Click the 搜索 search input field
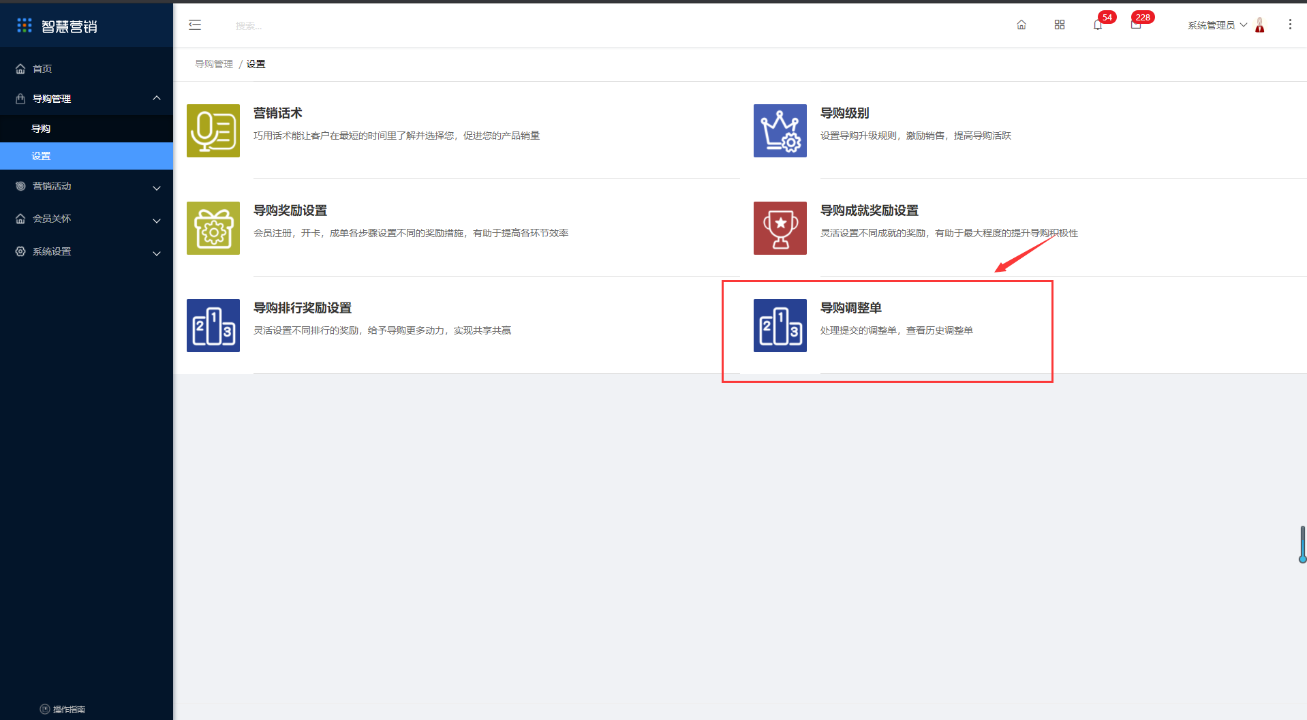 249,26
